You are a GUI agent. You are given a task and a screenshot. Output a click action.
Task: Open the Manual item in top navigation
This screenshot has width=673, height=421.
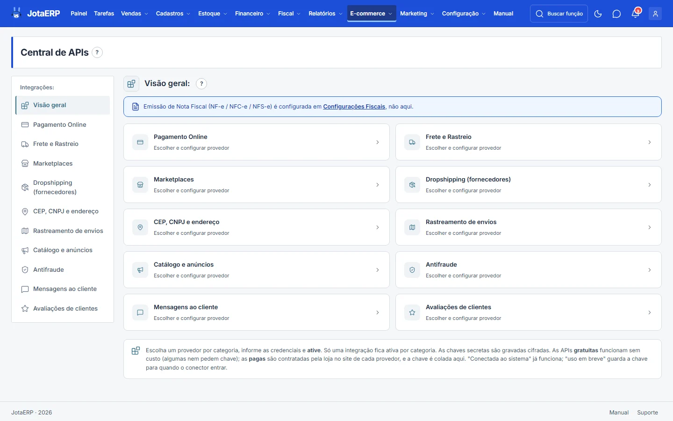[x=503, y=14]
